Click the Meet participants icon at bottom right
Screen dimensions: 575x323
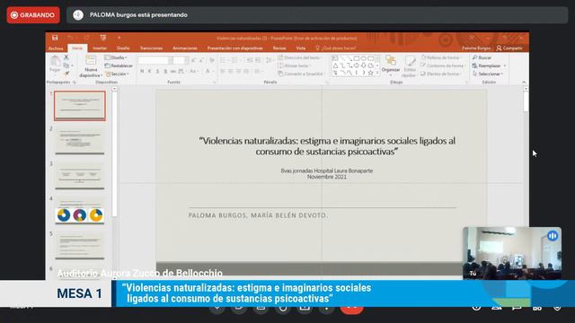coord(496,308)
